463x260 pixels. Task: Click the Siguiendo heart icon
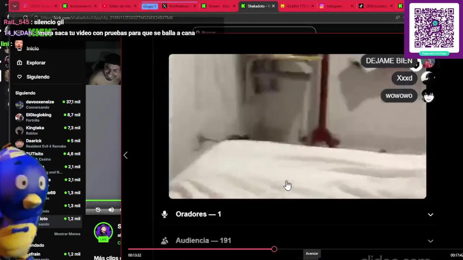[20, 77]
